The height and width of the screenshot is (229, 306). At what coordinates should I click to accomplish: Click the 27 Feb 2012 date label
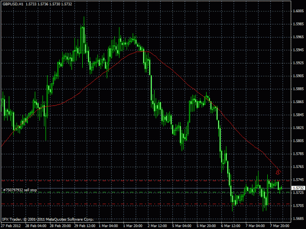tap(11, 226)
